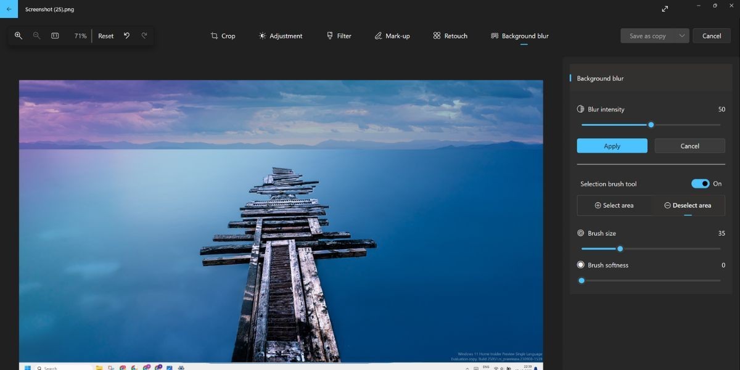Image resolution: width=740 pixels, height=370 pixels.
Task: Apply the background blur
Action: pyautogui.click(x=612, y=146)
